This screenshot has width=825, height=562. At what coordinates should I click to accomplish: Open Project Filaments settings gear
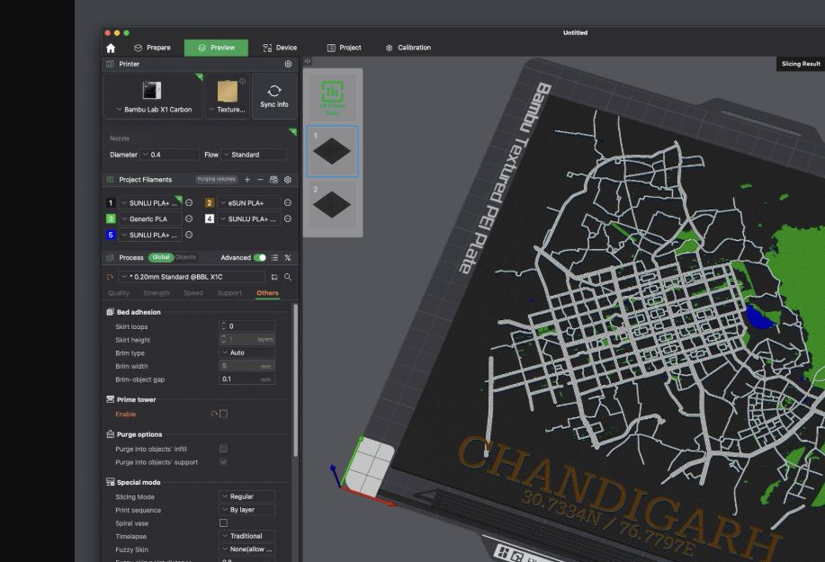tap(287, 180)
